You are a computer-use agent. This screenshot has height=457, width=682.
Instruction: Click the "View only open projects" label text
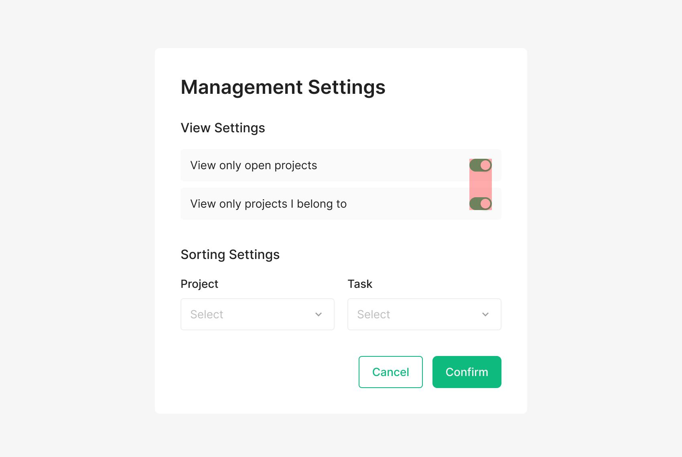[254, 166]
